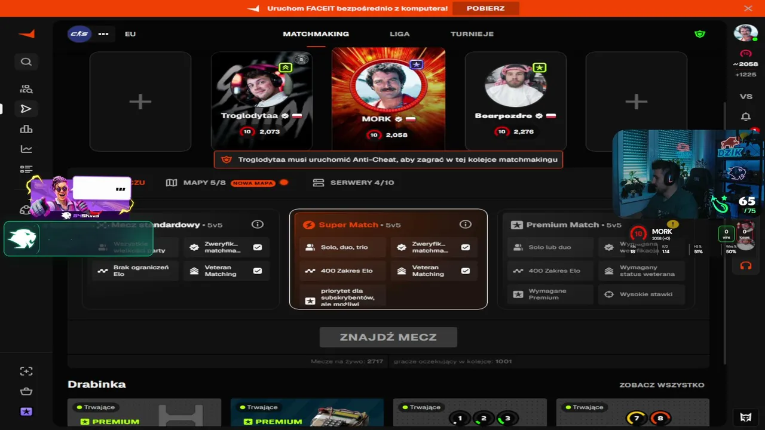Open the leaderboard podium sidebar icon

[26, 129]
